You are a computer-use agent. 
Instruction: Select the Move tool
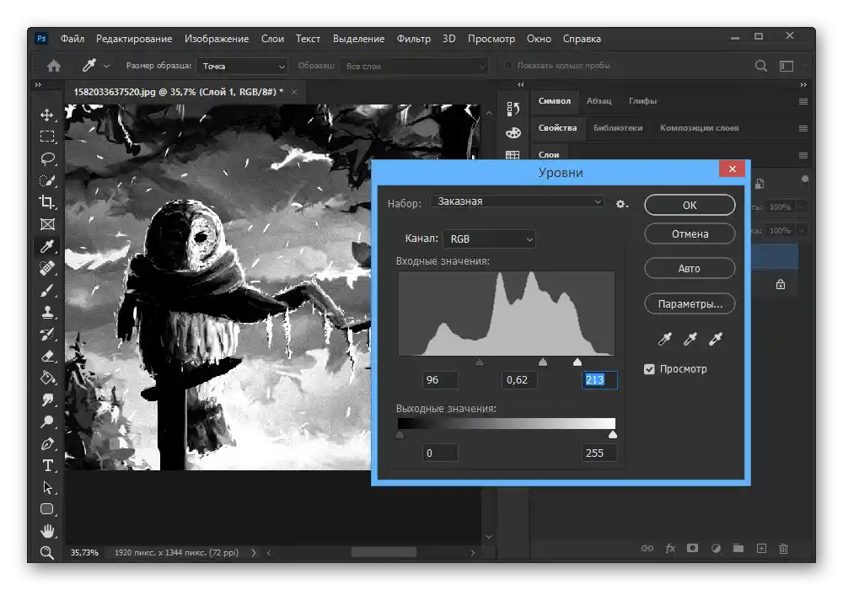47,115
